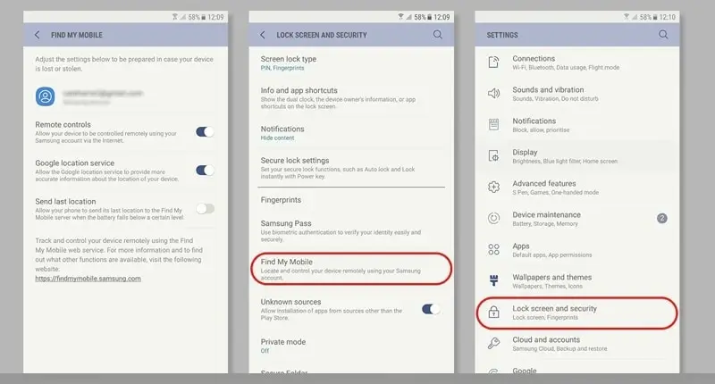715x384 pixels.
Task: Open Notifications in Lock Screen and Security
Action: coord(351,132)
